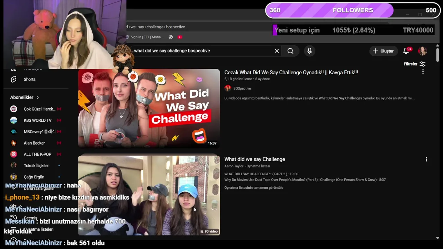The height and width of the screenshot is (249, 443).
Task: Click the Shorts icon in sidebar
Action: tap(13, 79)
